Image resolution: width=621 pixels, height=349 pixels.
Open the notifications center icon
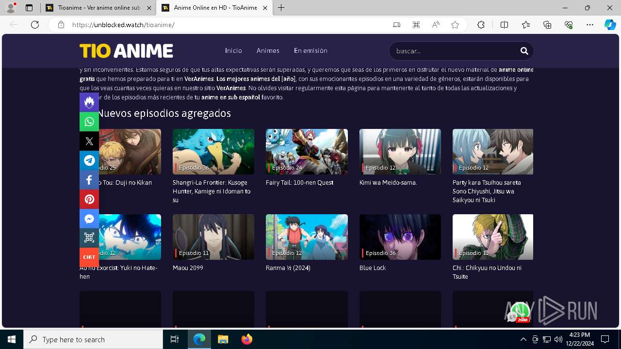(605, 339)
